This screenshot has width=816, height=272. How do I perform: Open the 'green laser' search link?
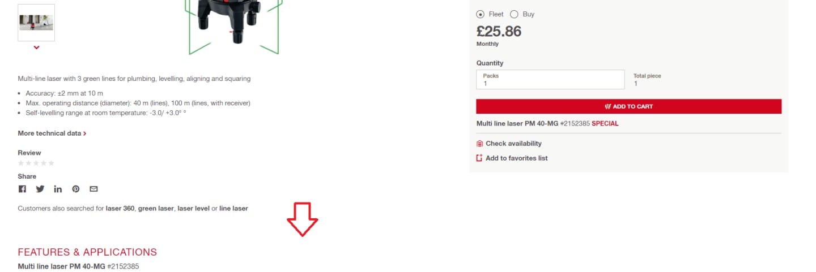[156, 209]
